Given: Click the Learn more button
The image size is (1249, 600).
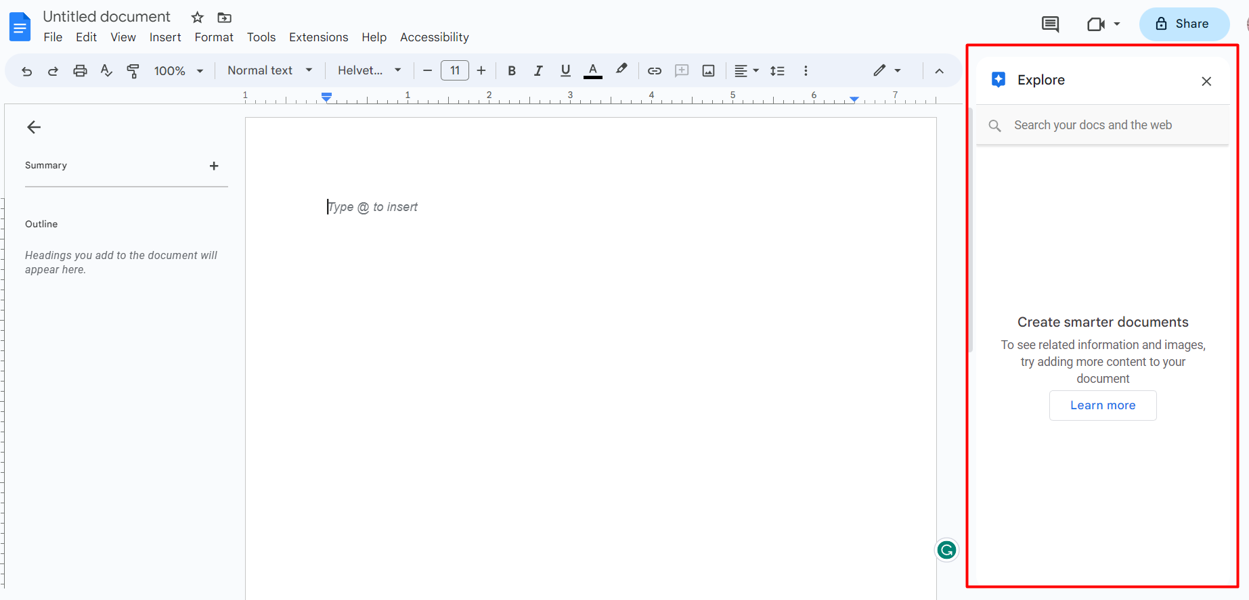Looking at the screenshot, I should tap(1102, 405).
